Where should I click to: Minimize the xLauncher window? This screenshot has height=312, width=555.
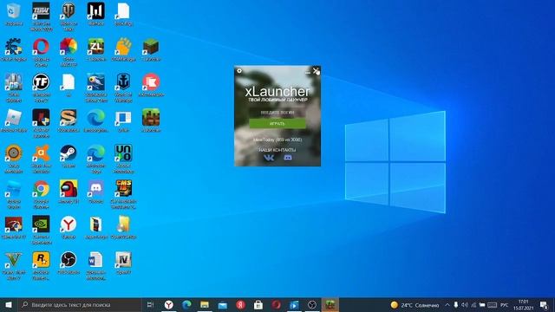pyautogui.click(x=308, y=72)
